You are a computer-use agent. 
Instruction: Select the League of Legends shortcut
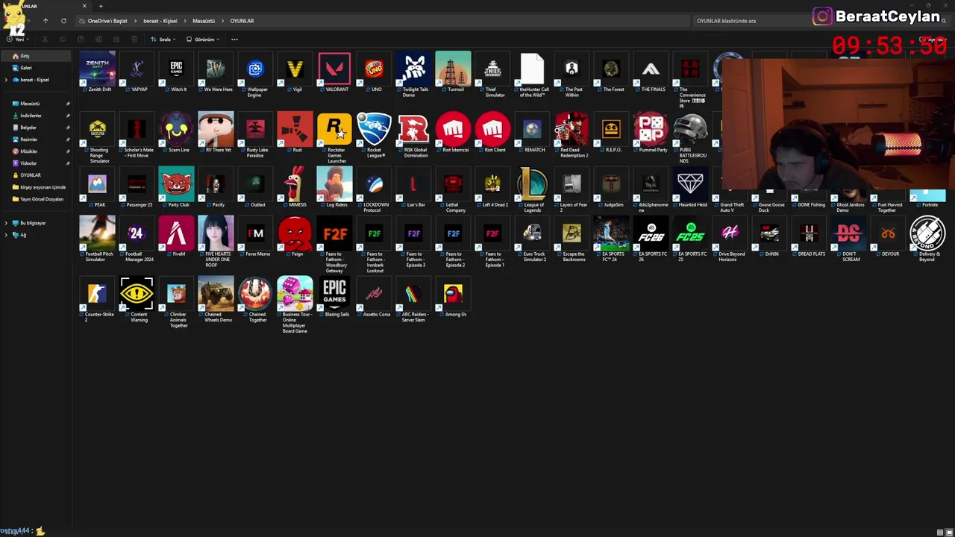(x=532, y=189)
